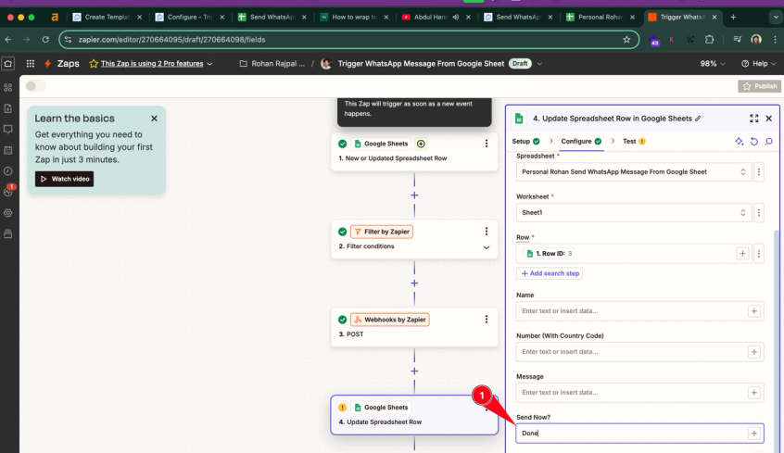Toggle the Zap on/off switch

tap(35, 86)
